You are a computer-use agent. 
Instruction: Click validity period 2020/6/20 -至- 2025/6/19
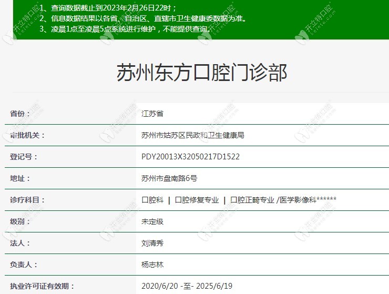(x=187, y=286)
